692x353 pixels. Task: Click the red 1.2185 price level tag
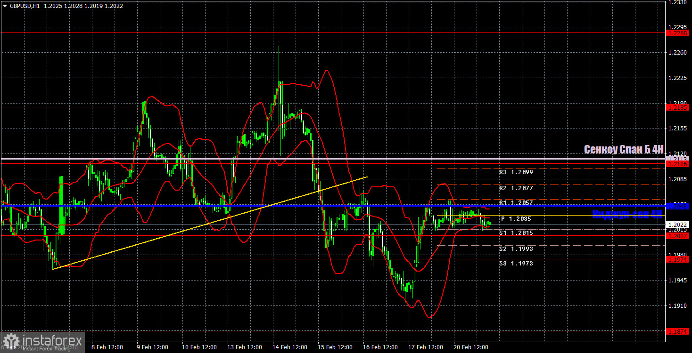(678, 108)
